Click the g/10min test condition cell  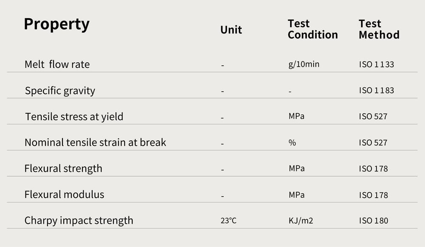click(304, 65)
